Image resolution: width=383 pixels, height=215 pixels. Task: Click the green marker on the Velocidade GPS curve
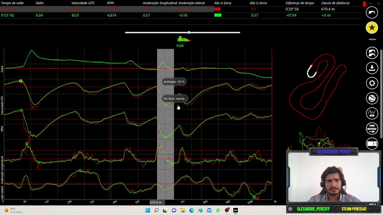pos(21,81)
